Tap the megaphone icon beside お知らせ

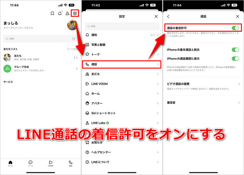pyautogui.click(x=87, y=142)
